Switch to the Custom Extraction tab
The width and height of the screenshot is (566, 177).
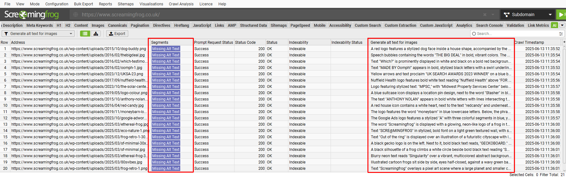(400, 26)
